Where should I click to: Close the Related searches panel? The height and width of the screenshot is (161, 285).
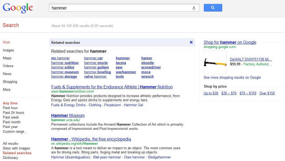pyautogui.click(x=191, y=42)
